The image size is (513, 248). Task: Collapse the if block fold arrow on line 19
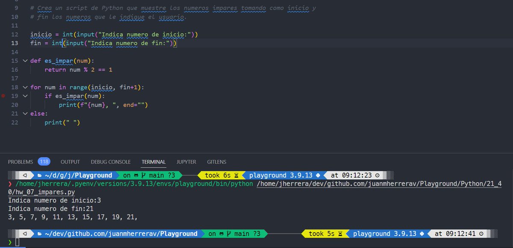[x=25, y=96]
